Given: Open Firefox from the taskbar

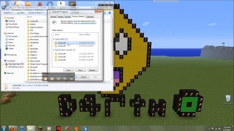Looking at the screenshot, I should [13, 128].
